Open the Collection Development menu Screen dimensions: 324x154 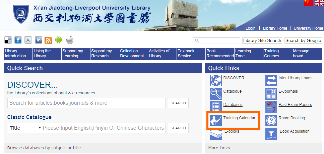pos(133,54)
